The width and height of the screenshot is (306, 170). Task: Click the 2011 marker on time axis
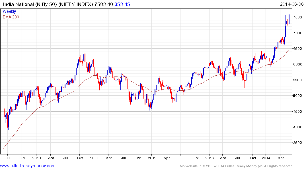point(94,158)
